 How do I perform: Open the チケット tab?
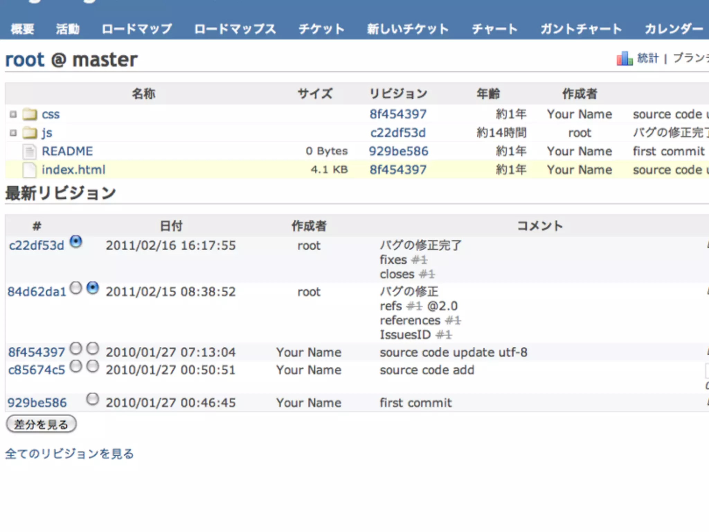(321, 29)
